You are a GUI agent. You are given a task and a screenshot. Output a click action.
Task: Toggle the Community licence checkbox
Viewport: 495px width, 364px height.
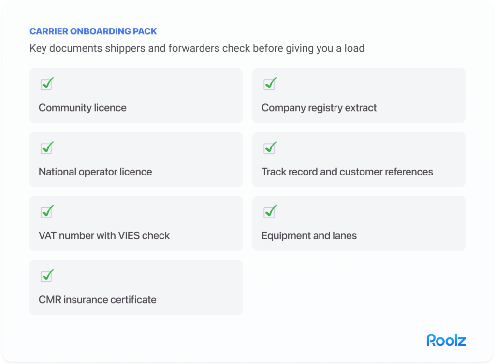[47, 84]
